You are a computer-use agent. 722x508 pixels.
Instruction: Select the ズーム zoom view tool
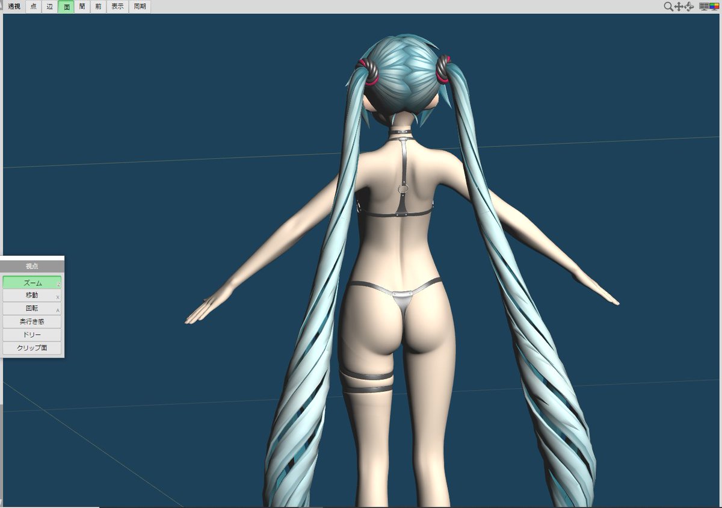point(32,282)
